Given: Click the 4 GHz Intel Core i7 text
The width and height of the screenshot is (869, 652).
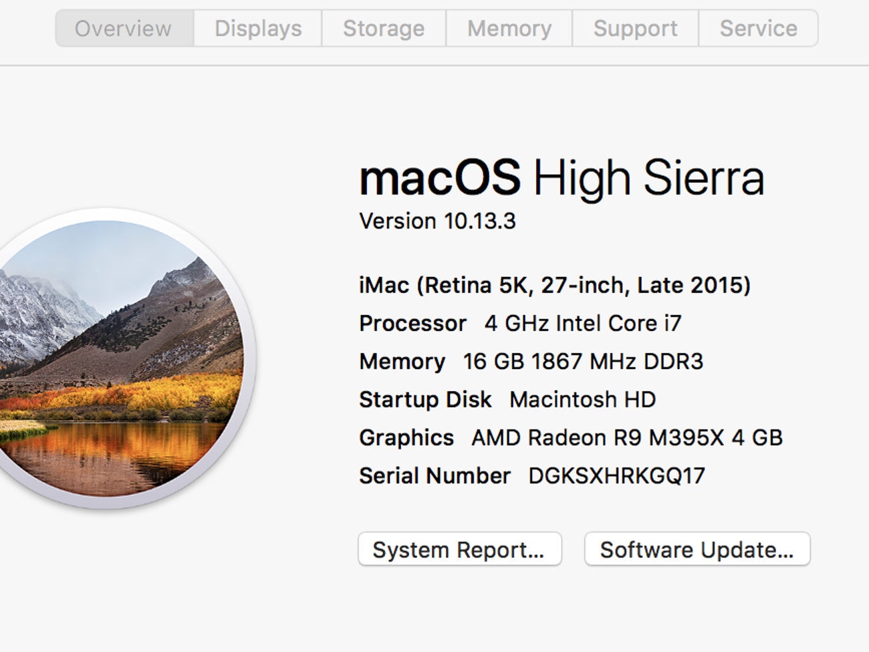Looking at the screenshot, I should (582, 324).
